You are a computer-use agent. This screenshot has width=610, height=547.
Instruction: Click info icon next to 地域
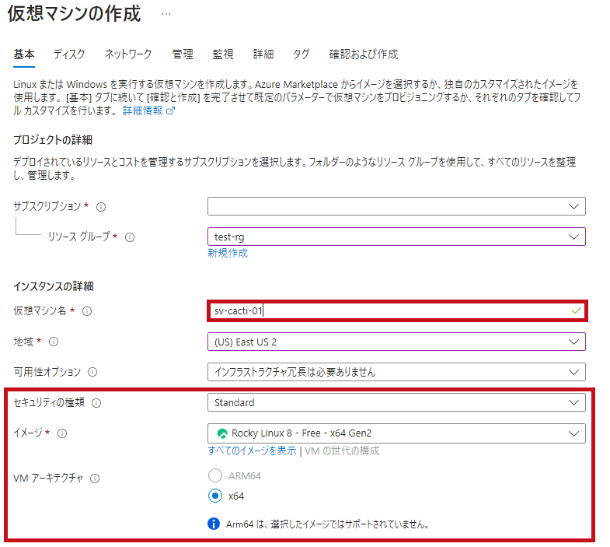coord(54,342)
